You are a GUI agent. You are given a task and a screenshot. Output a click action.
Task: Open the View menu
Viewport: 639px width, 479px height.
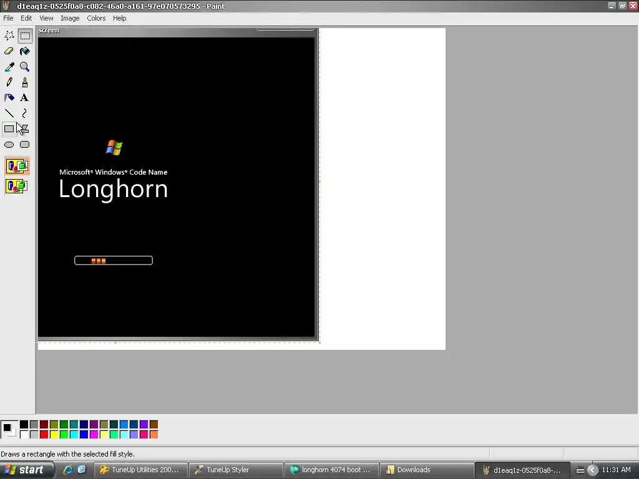(46, 18)
